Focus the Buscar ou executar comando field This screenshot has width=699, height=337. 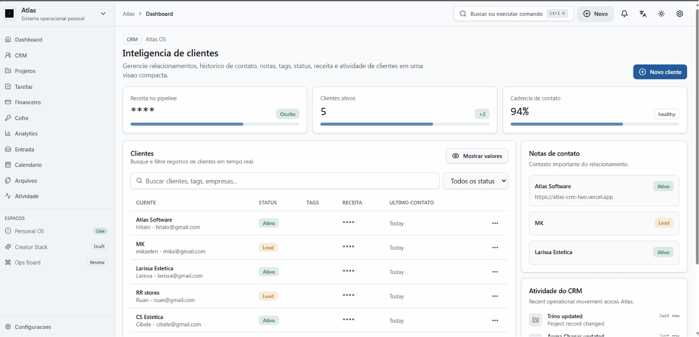point(513,14)
